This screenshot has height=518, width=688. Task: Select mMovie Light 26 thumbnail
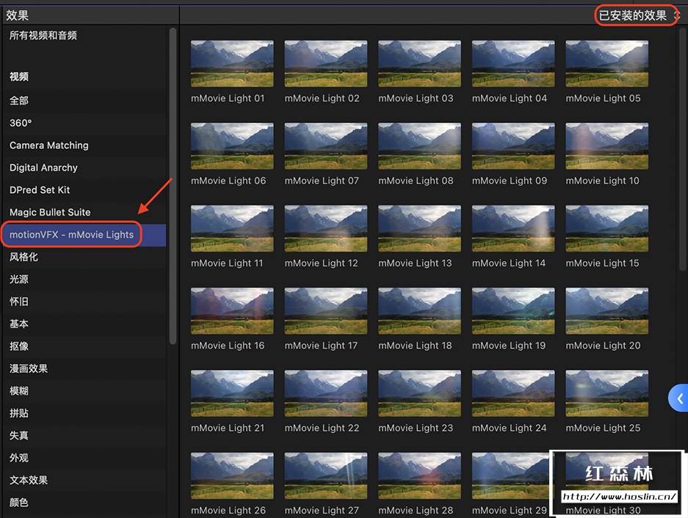coord(232,476)
